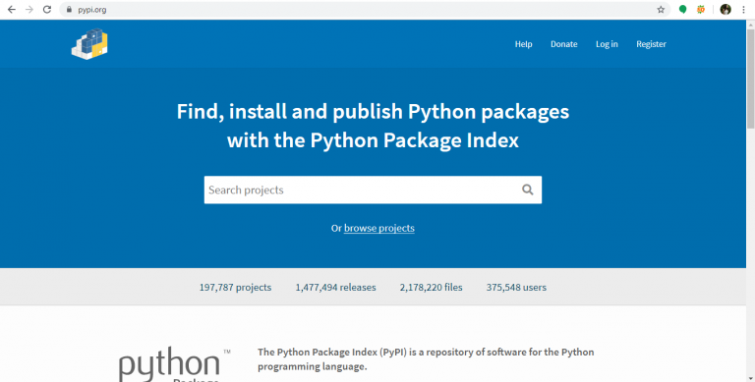Viewport: 755px width, 382px height.
Task: Click the browser forward arrow
Action: point(29,9)
